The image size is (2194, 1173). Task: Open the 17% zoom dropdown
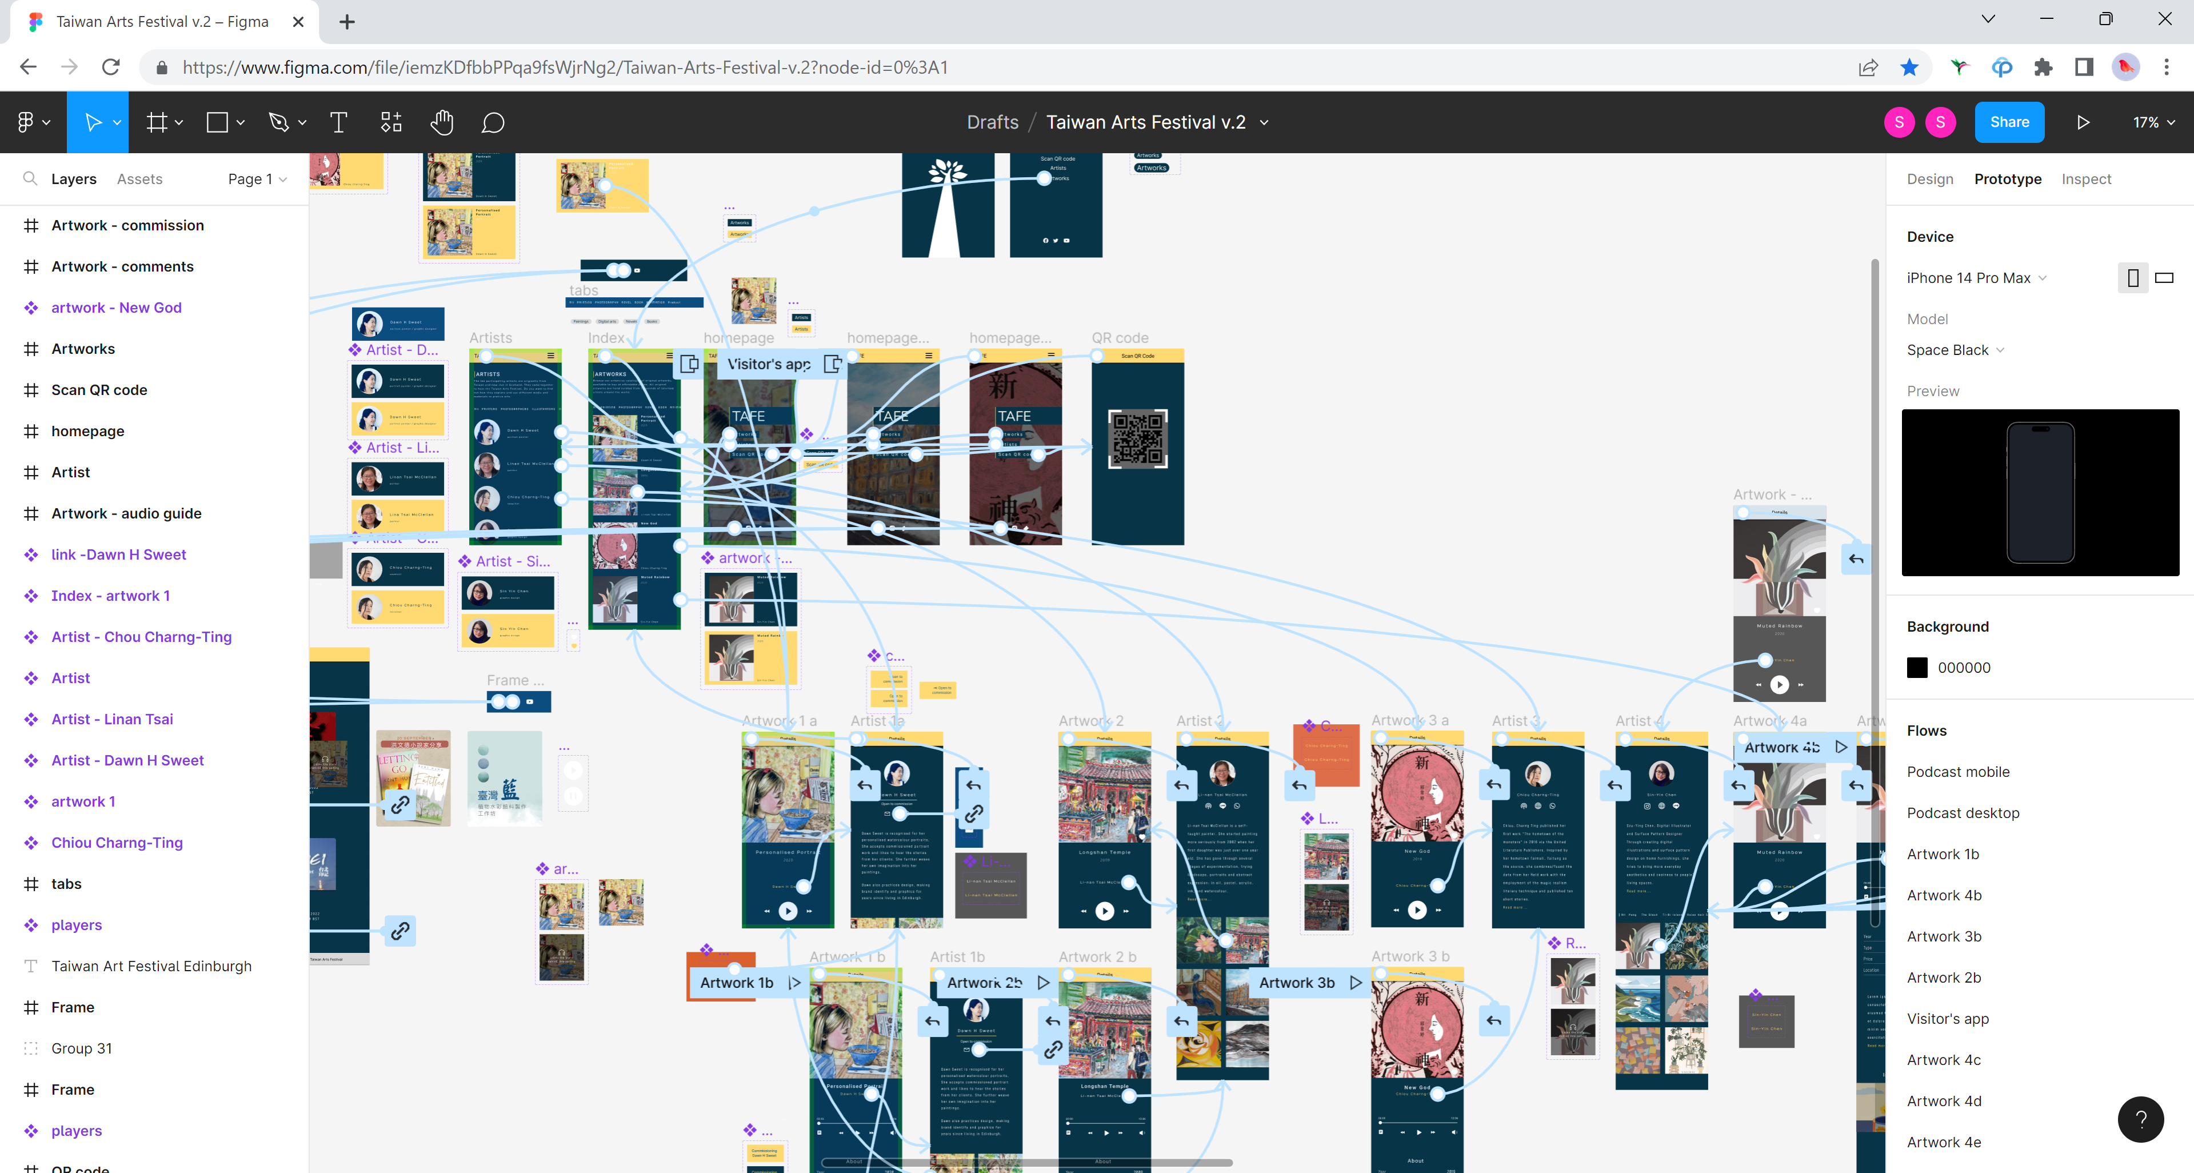pyautogui.click(x=2153, y=123)
